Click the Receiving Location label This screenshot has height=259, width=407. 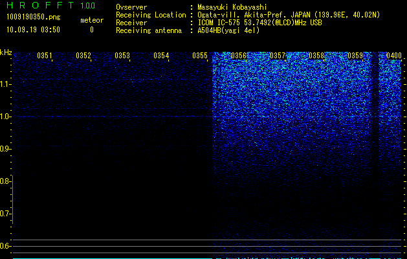pos(151,15)
